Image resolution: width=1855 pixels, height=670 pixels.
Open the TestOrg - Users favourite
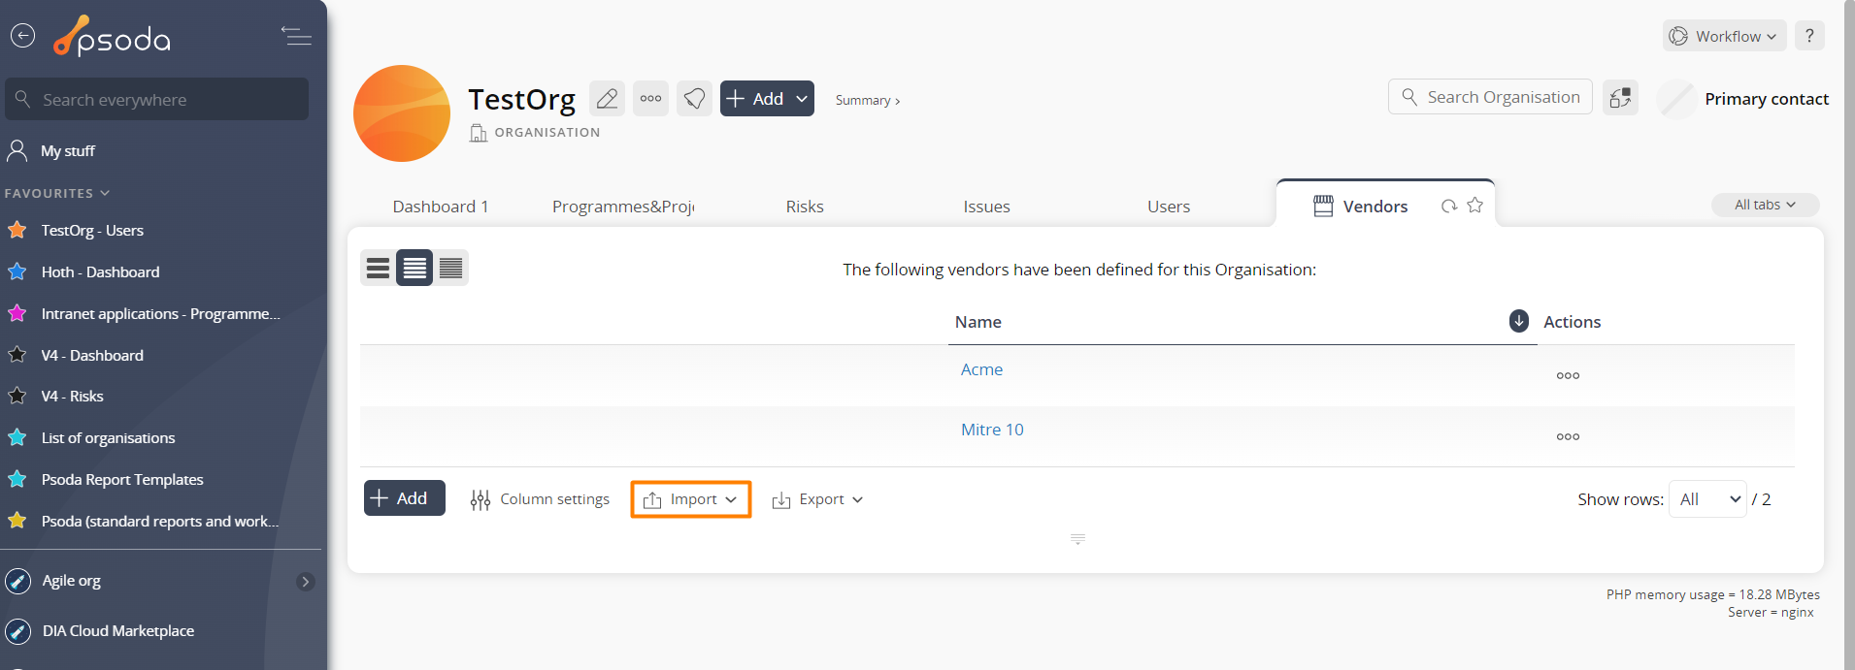click(92, 231)
